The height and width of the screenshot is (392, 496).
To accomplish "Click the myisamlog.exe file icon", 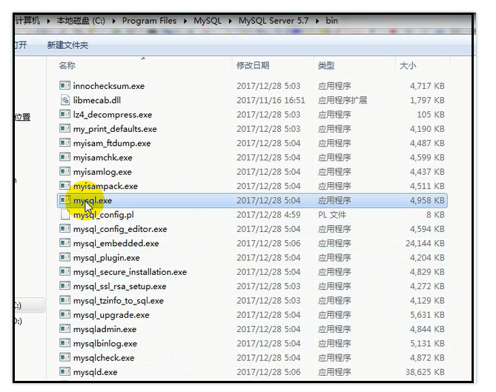I will coord(65,171).
